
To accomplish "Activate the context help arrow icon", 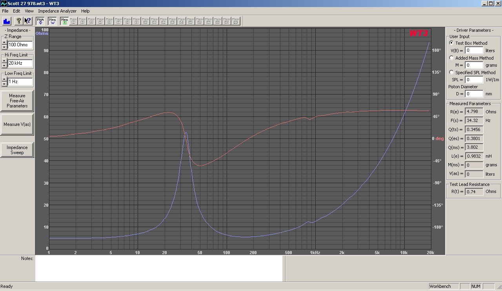I will pyautogui.click(x=27, y=21).
